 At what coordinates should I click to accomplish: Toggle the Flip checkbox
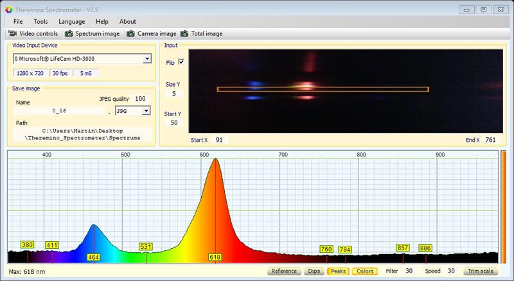click(181, 62)
